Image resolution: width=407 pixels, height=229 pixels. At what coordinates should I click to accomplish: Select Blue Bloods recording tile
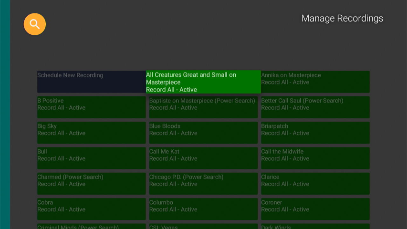[203, 133]
